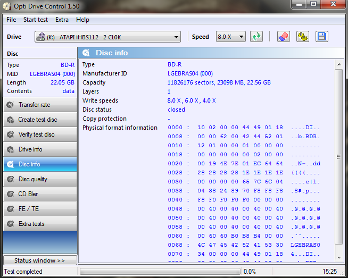Image resolution: width=348 pixels, height=278 pixels.
Task: Click the Manufacturer ID value LGEBRAS04 (000)
Action: tap(190, 73)
